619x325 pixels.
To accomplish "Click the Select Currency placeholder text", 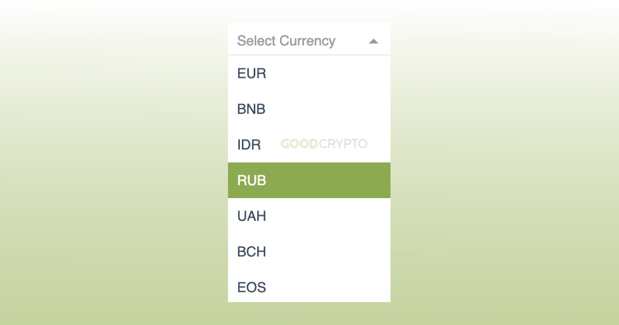I will pos(286,41).
